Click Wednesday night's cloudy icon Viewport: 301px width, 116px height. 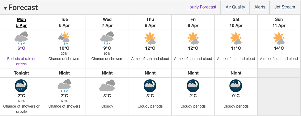[107, 86]
